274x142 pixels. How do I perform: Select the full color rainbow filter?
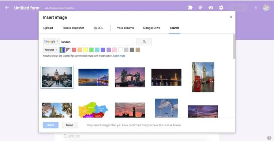63,50
